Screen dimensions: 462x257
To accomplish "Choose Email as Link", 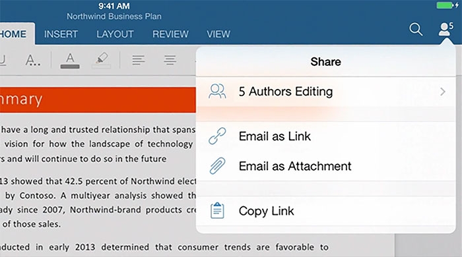I will pyautogui.click(x=325, y=136).
